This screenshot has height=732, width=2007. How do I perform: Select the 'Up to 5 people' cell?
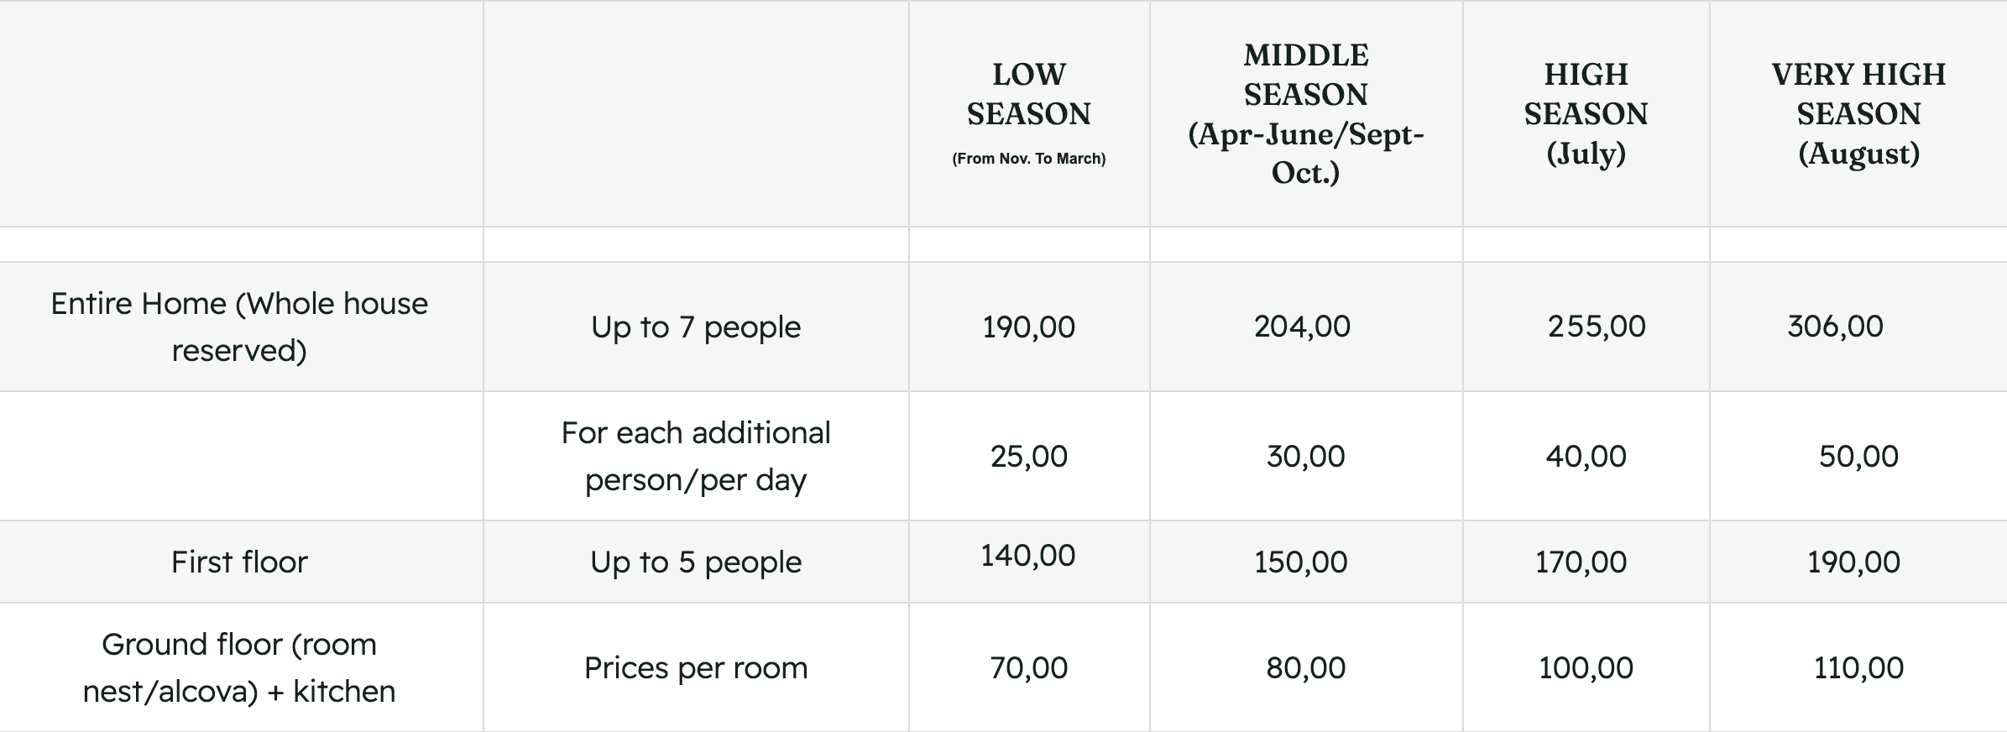pos(696,562)
